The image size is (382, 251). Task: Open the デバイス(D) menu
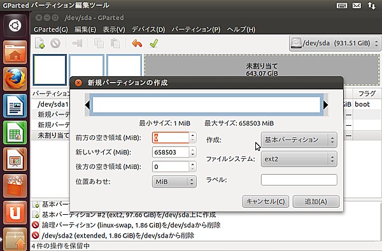[148, 29]
